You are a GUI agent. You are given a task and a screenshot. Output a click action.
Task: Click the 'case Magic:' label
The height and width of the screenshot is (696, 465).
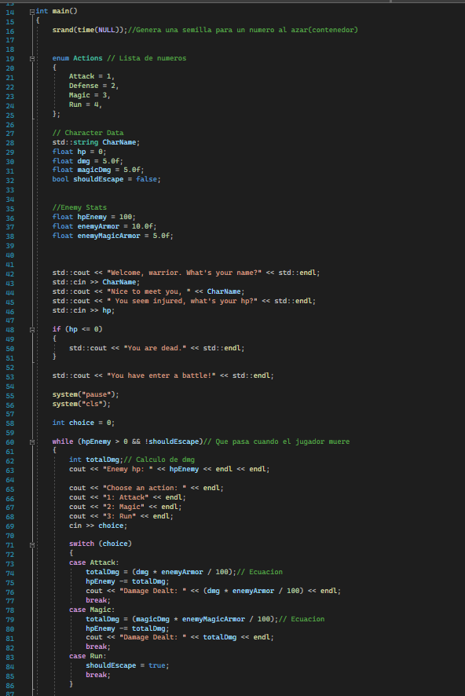[92, 610]
